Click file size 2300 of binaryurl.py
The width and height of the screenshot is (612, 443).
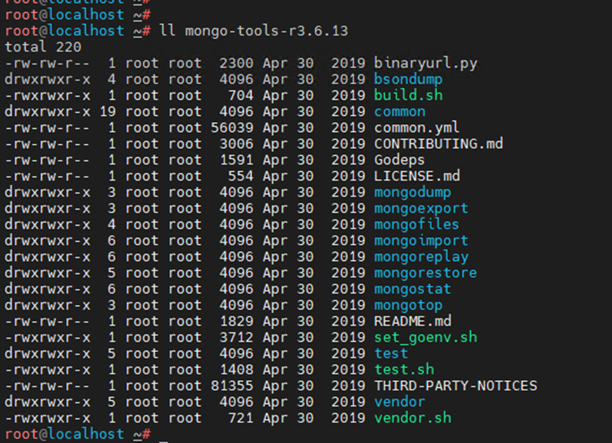[x=236, y=63]
